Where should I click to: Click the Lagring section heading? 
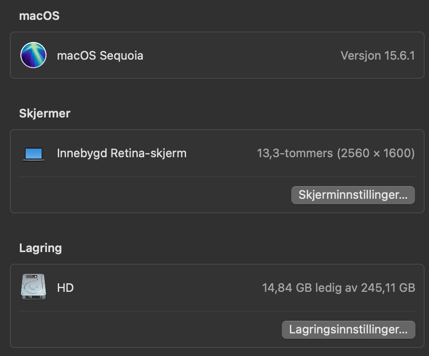point(40,248)
